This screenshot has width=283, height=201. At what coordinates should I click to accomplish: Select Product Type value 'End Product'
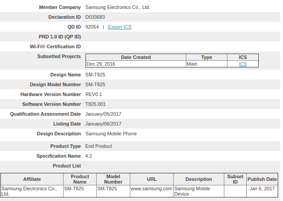coord(99,146)
